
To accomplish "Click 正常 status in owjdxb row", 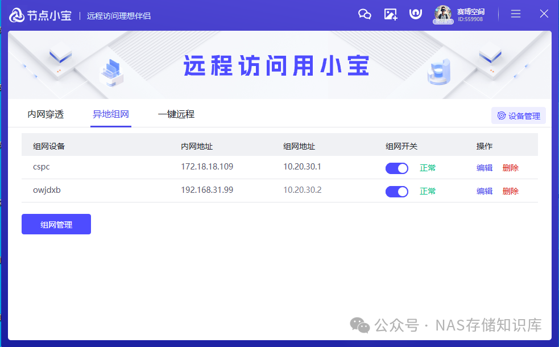I will 428,191.
